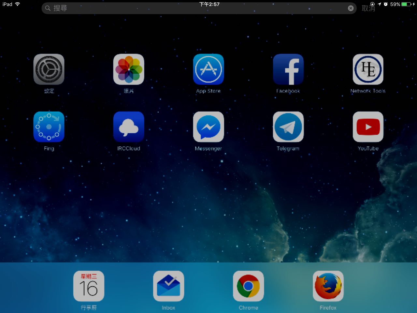This screenshot has width=417, height=313.
Task: Tap the 'YouTube' app label
Action: point(368,148)
